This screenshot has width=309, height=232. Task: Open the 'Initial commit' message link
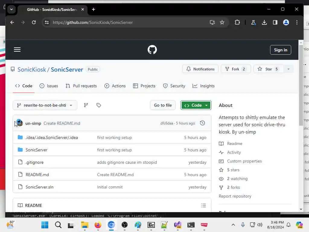[x=110, y=187]
